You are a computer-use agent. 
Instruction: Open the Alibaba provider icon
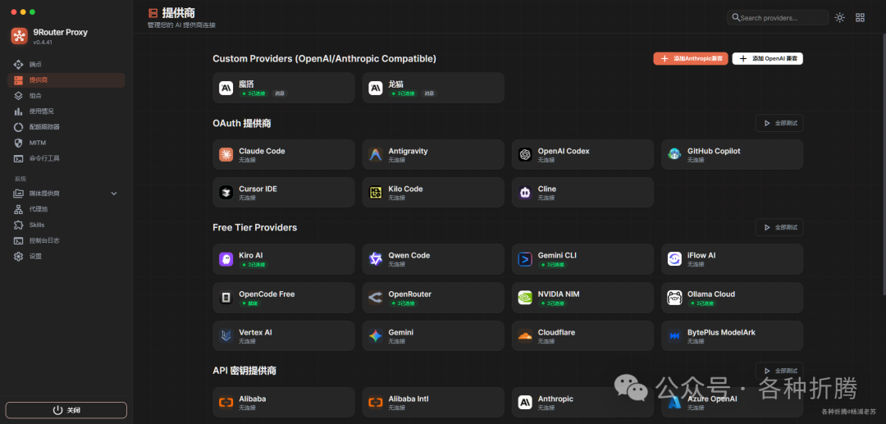pos(226,403)
